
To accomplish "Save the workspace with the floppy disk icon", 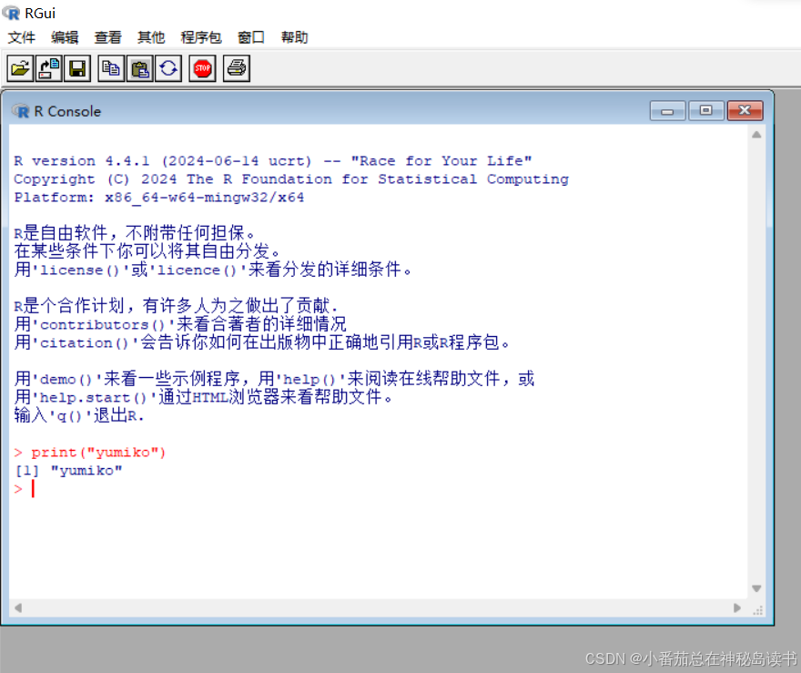I will click(77, 67).
